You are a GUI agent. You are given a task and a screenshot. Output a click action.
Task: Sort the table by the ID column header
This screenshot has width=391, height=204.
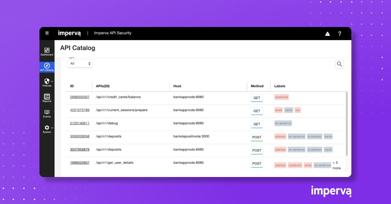pos(72,86)
